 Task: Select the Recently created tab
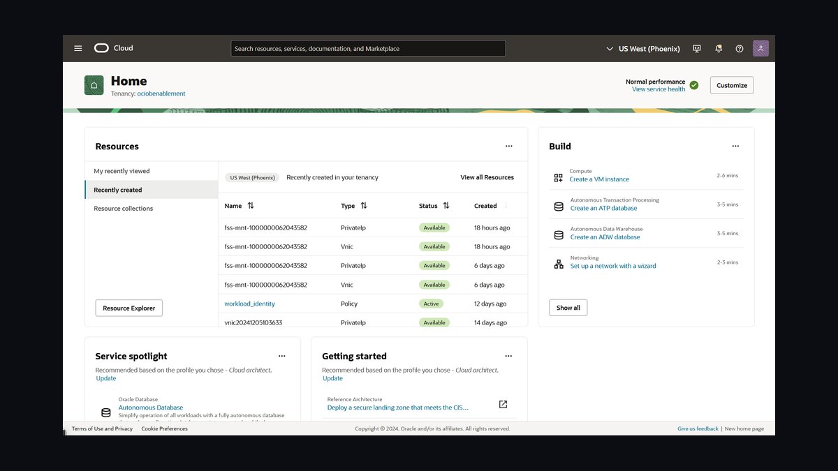(152, 190)
